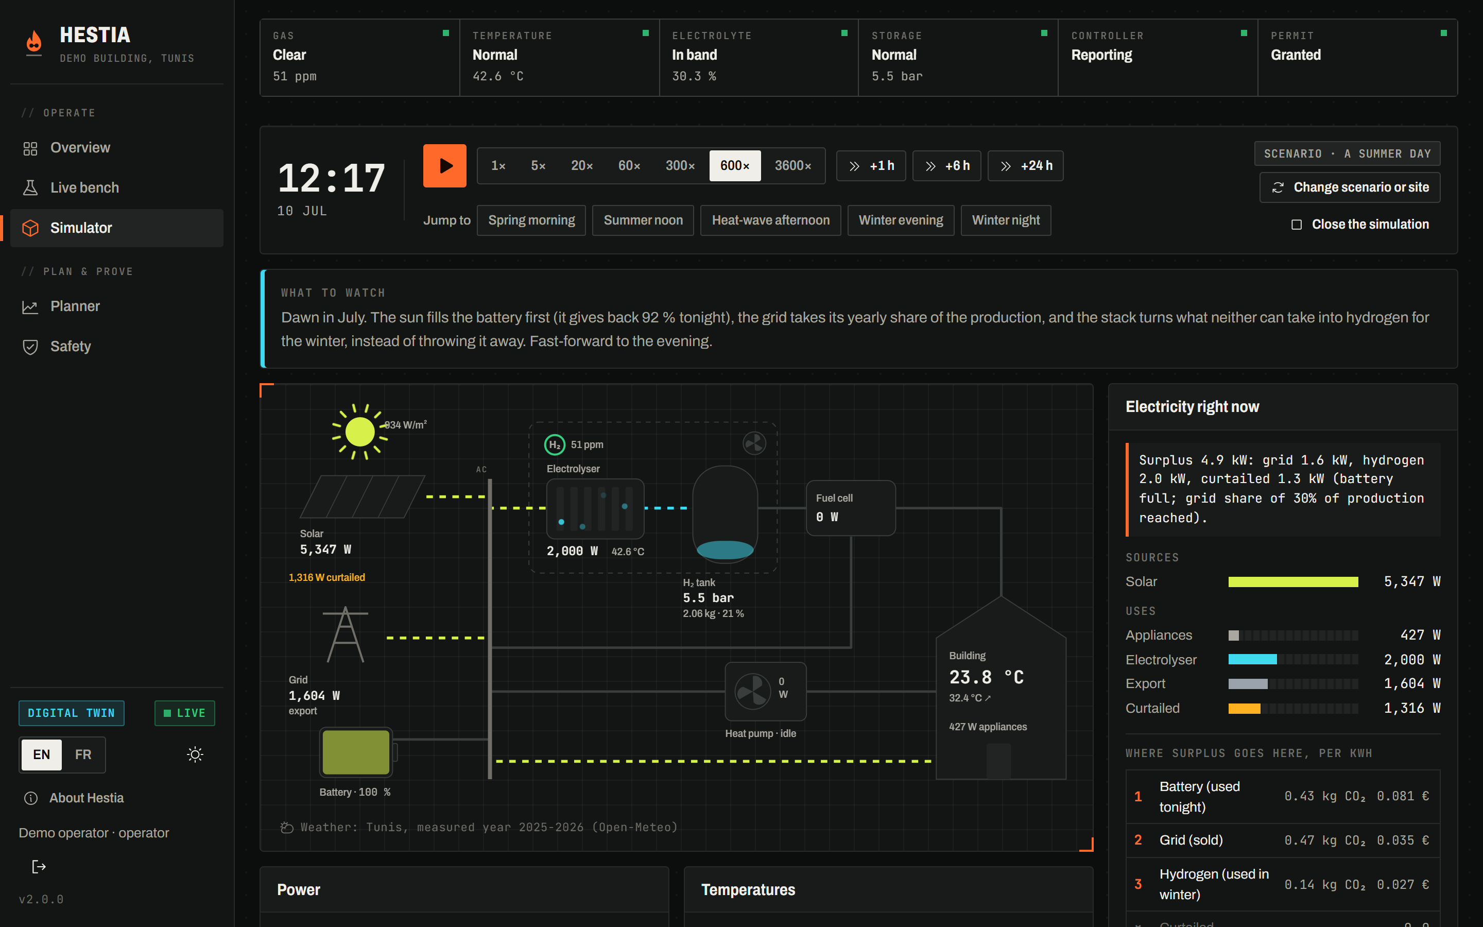Select the Simulator nav item

tap(116, 228)
